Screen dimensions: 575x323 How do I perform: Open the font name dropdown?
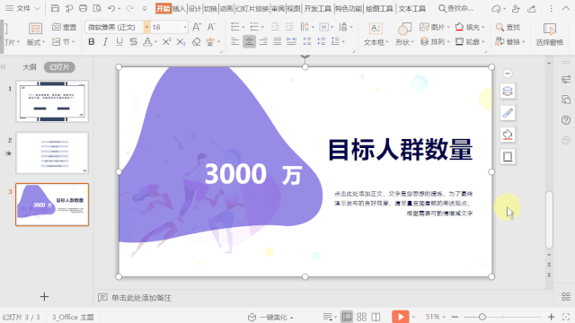point(146,27)
